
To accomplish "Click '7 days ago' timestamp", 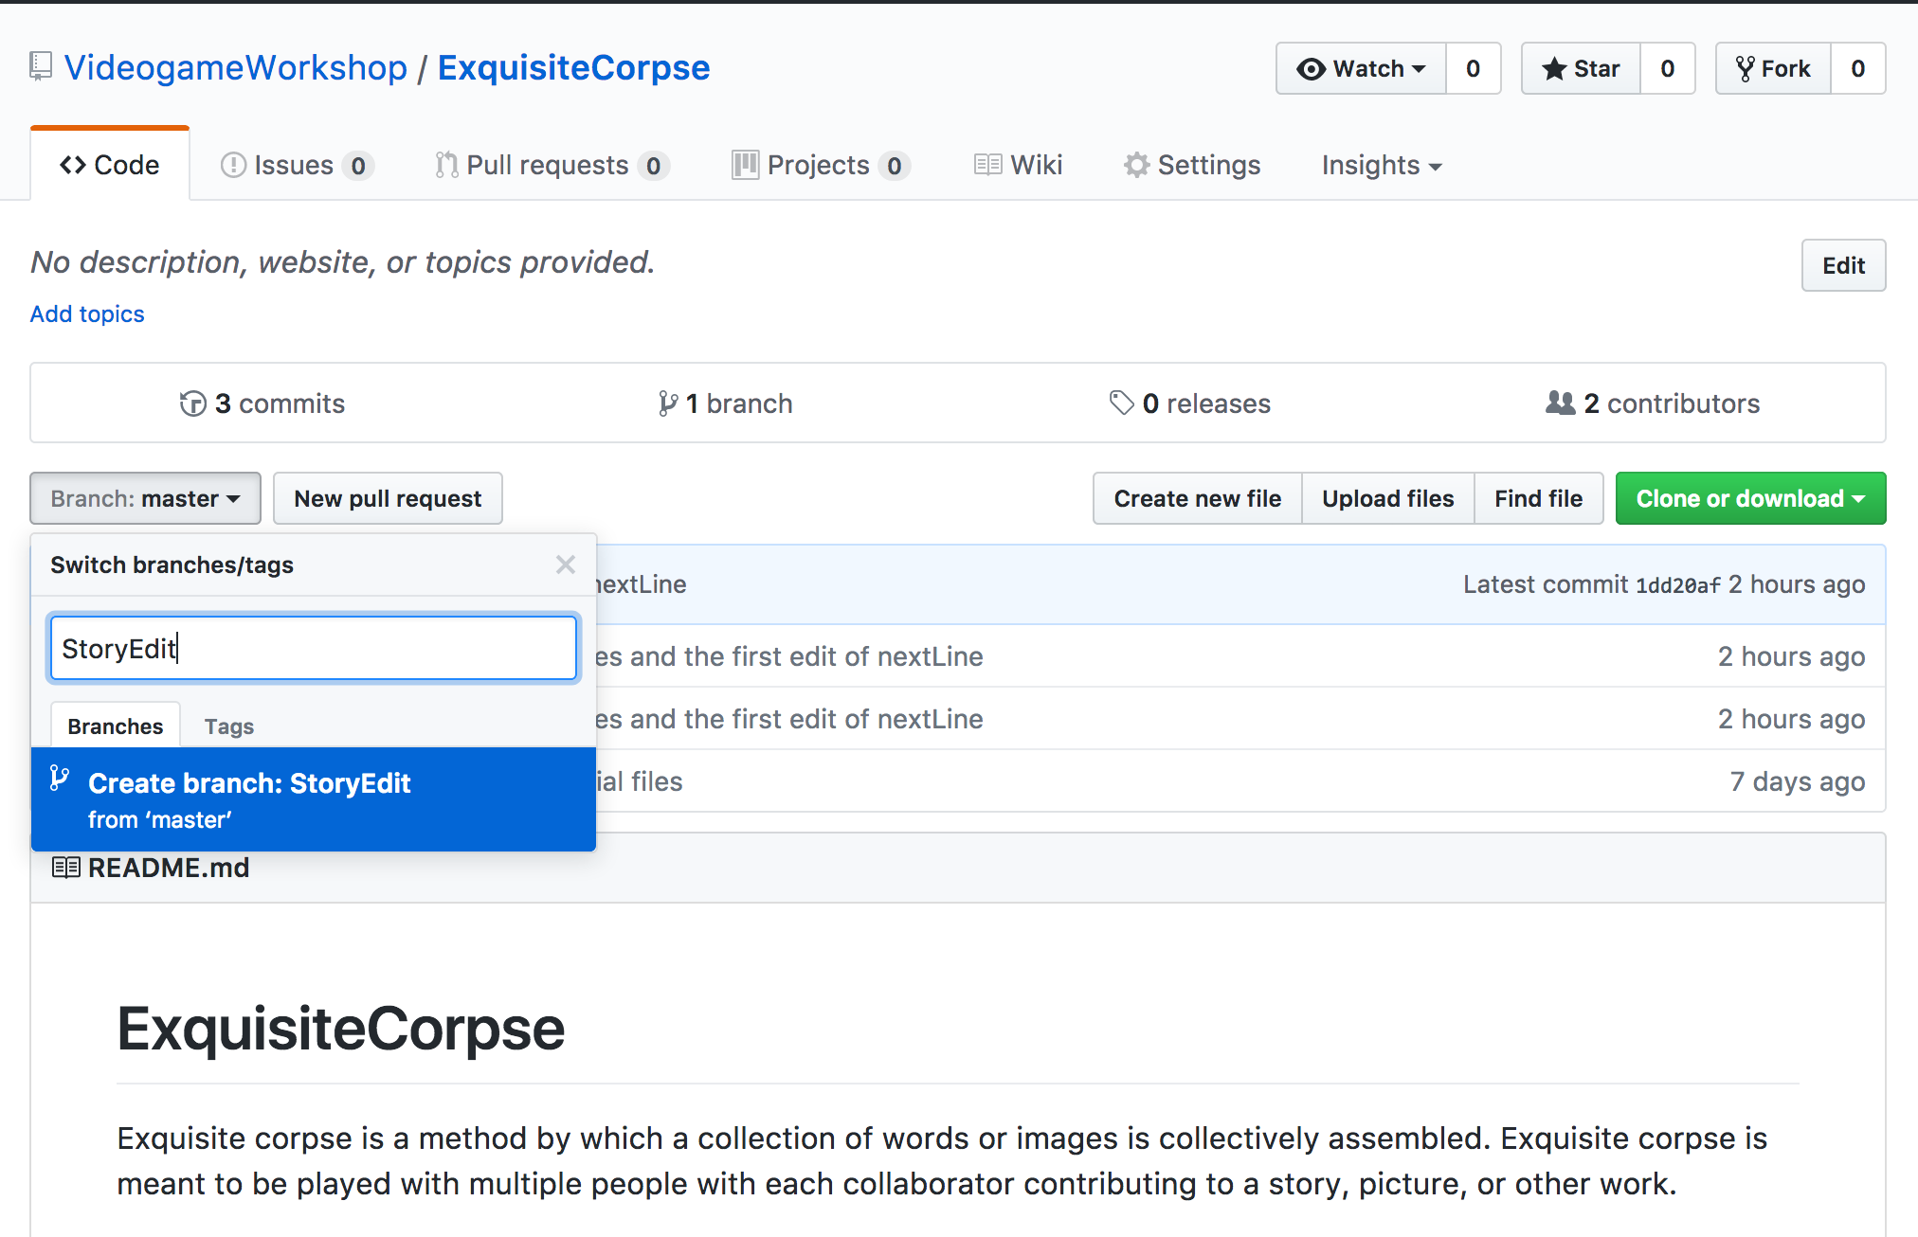I will (x=1798, y=781).
